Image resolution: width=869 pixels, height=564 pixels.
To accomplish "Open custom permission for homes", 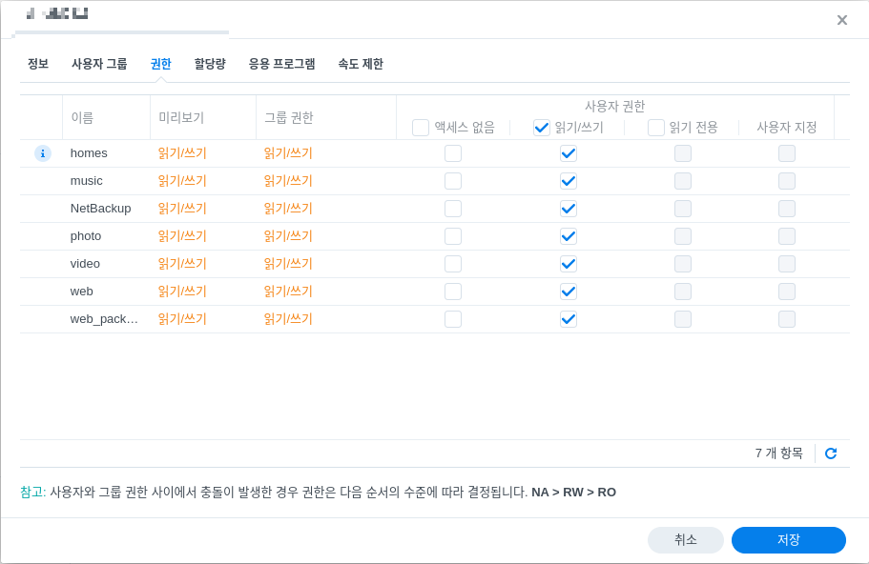I will point(787,153).
